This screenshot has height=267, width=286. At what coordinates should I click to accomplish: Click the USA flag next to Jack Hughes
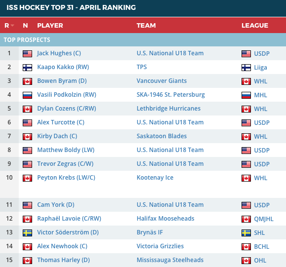(x=27, y=54)
